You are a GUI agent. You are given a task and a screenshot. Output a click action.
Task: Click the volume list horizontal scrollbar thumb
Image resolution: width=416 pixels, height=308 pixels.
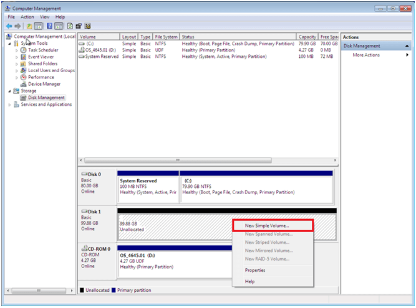point(178,161)
